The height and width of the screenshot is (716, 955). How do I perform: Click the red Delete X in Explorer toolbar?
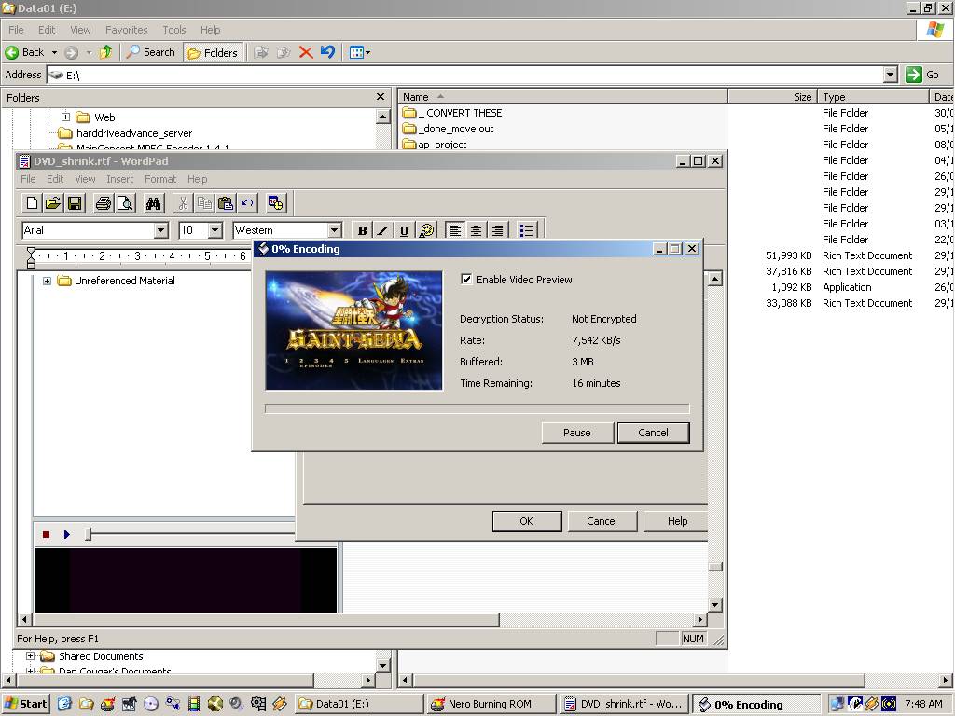[x=306, y=52]
